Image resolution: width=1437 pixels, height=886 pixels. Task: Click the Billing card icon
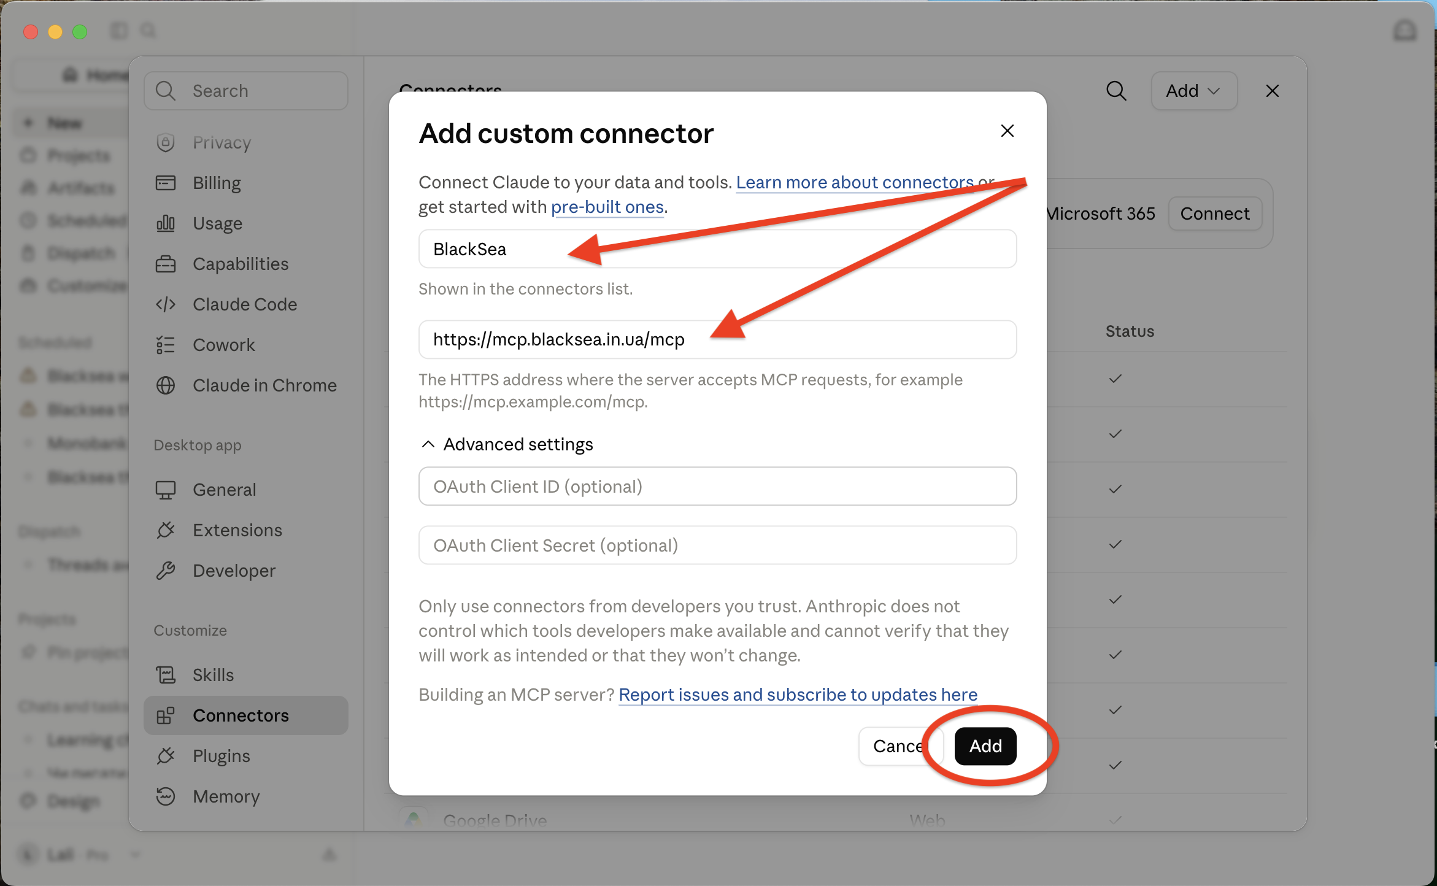pyautogui.click(x=166, y=183)
